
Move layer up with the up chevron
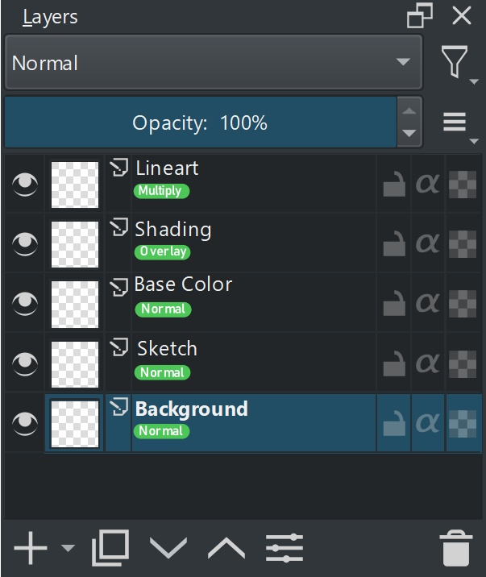point(226,549)
